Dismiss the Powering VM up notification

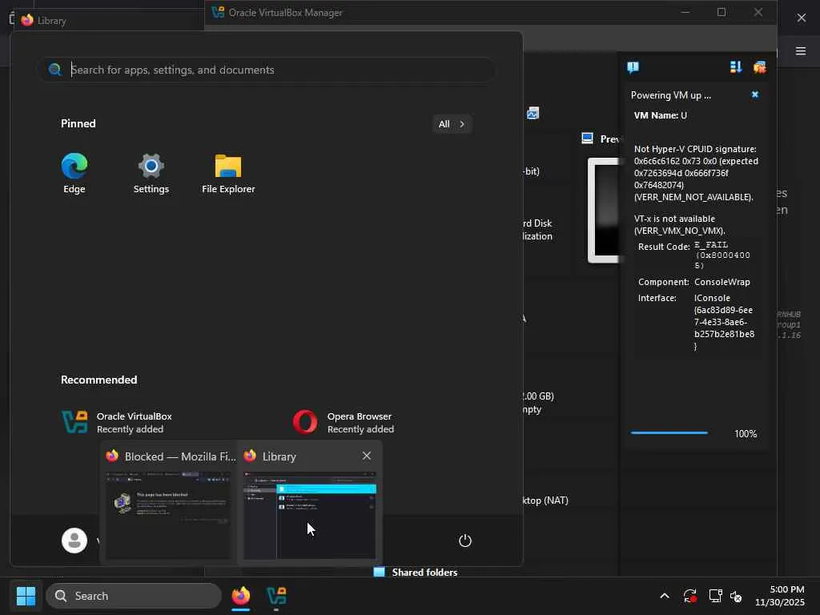754,94
